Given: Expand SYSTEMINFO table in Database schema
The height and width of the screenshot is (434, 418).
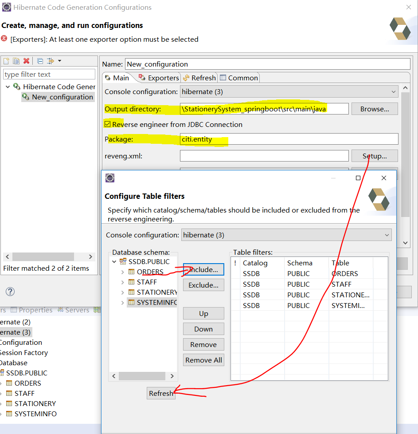Looking at the screenshot, I should 122,303.
